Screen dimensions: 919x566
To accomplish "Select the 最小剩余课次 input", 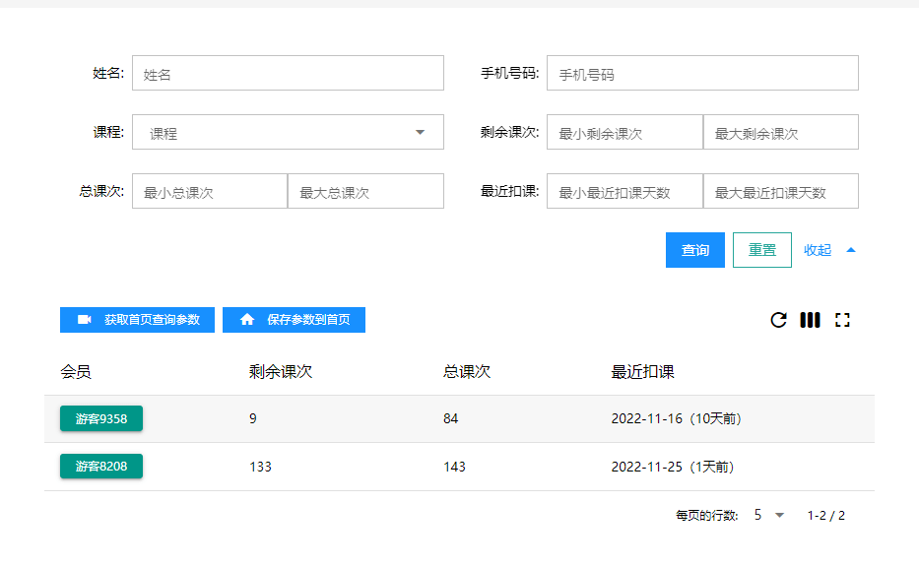I will [x=624, y=133].
